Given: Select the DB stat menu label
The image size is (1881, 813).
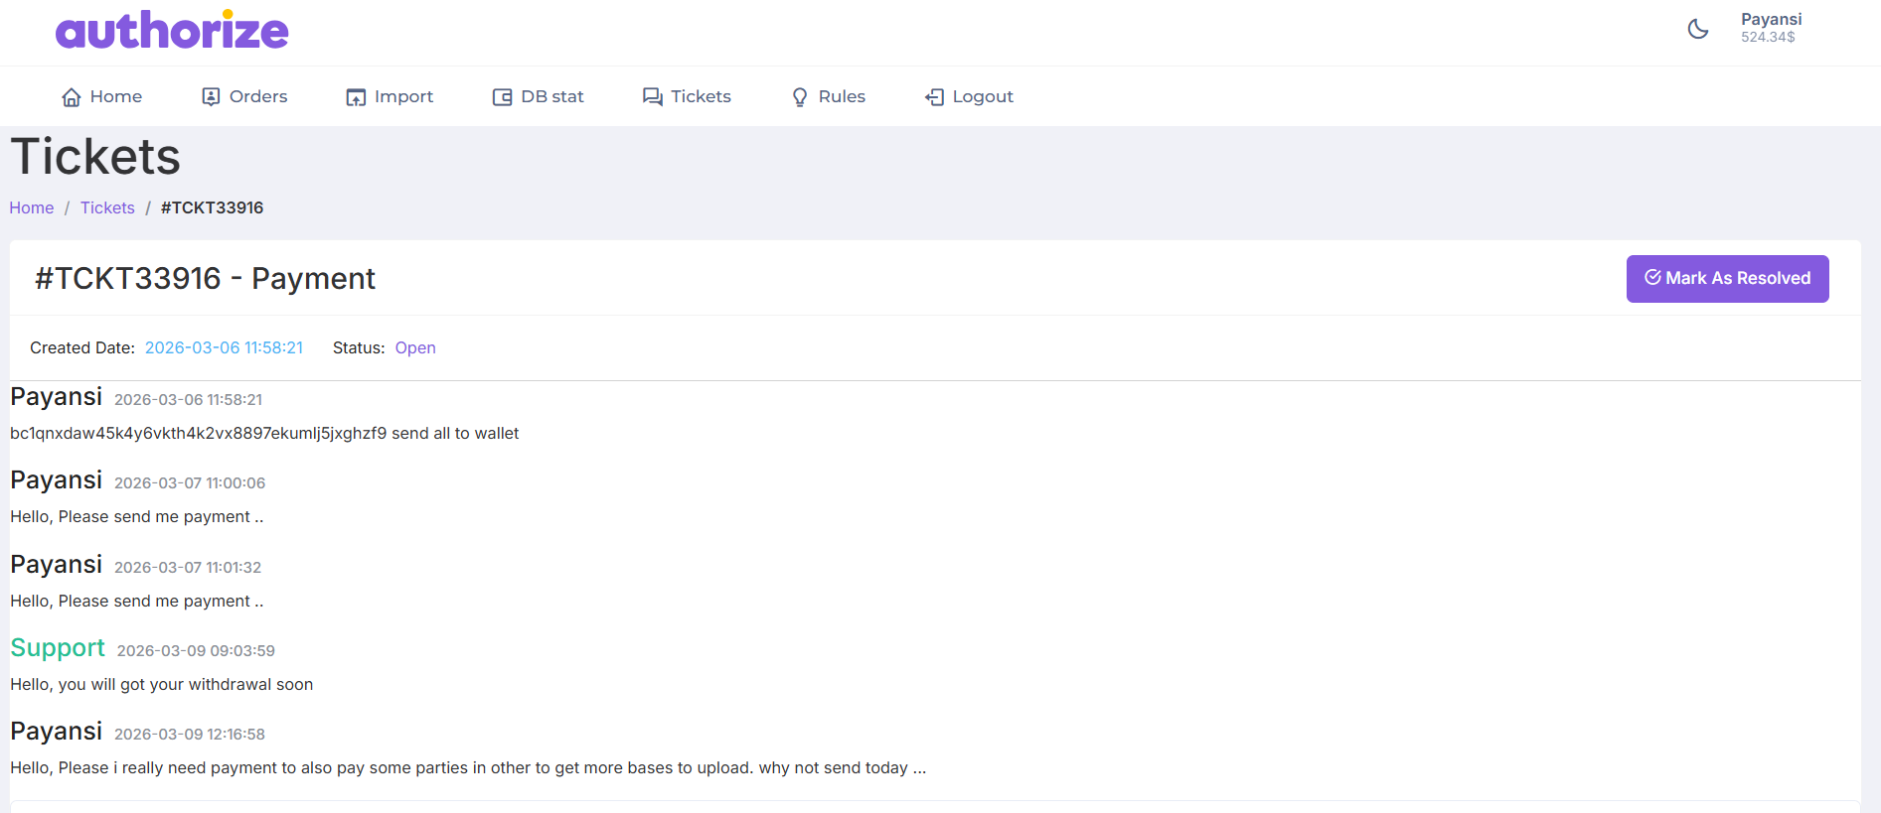Looking at the screenshot, I should [x=552, y=96].
